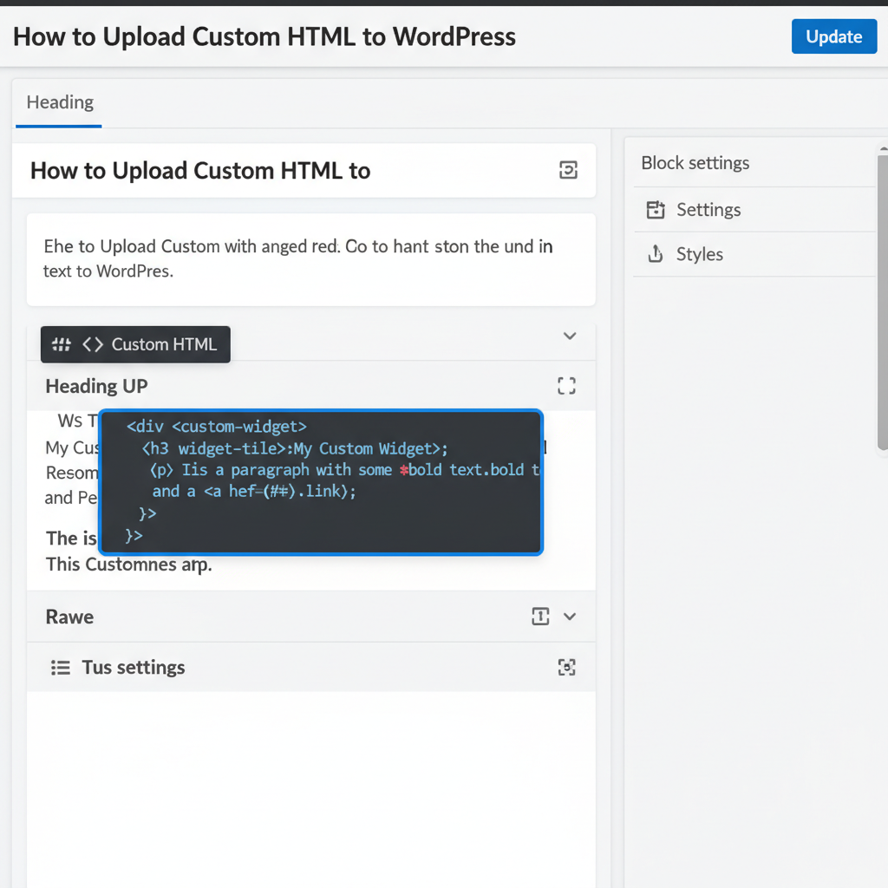Click the Block settings header
The height and width of the screenshot is (888, 888).
[x=695, y=163]
